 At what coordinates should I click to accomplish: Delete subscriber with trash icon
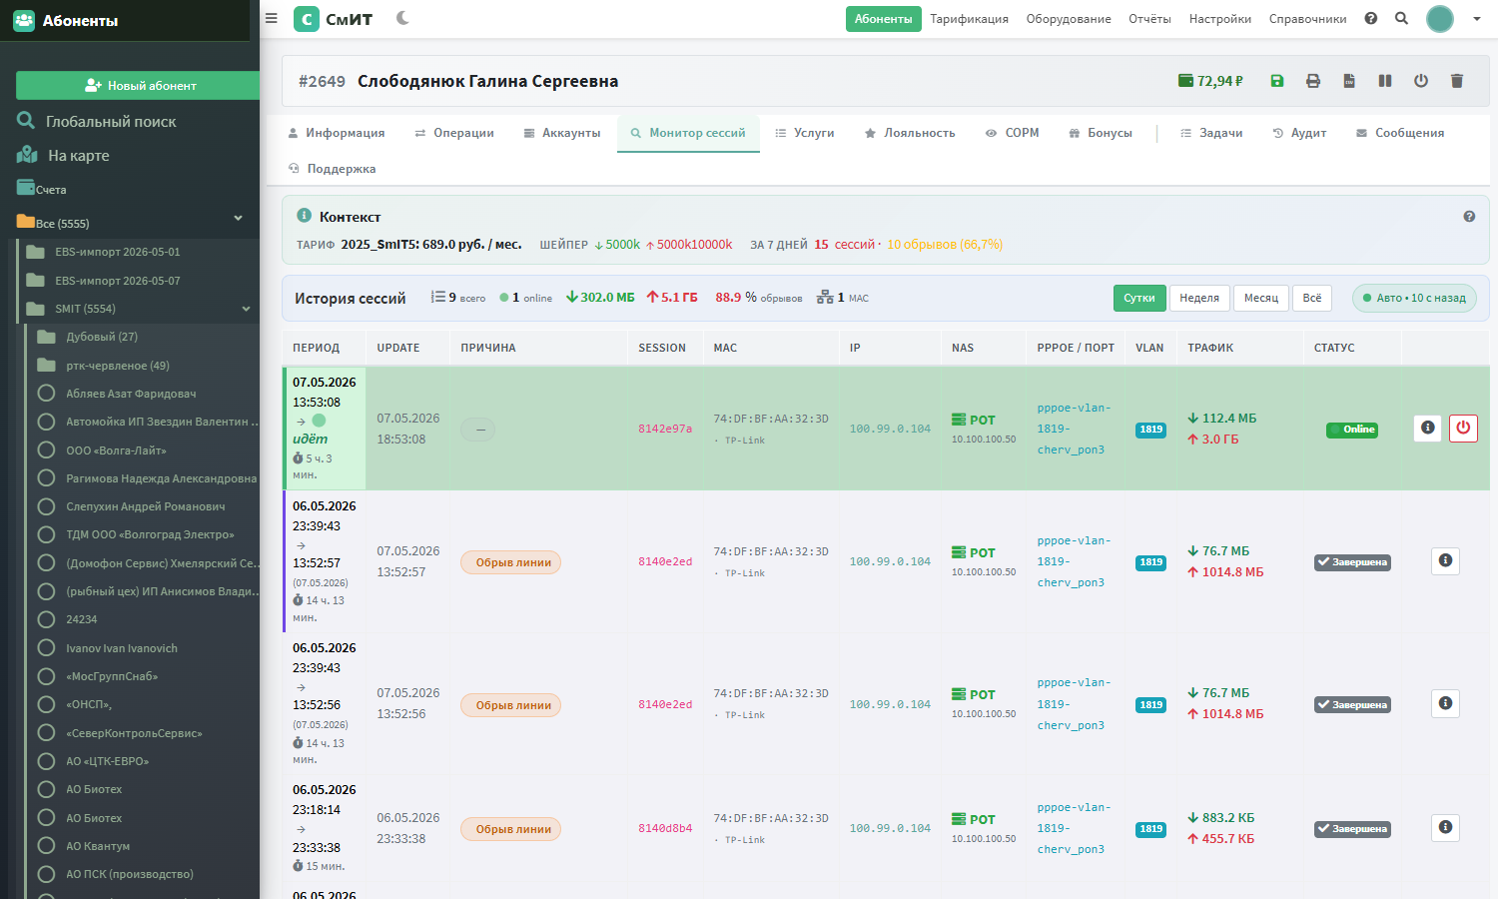1457,81
